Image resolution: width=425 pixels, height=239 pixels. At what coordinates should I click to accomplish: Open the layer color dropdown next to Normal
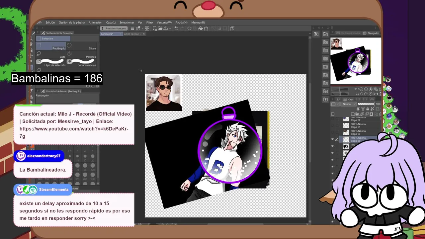click(335, 104)
